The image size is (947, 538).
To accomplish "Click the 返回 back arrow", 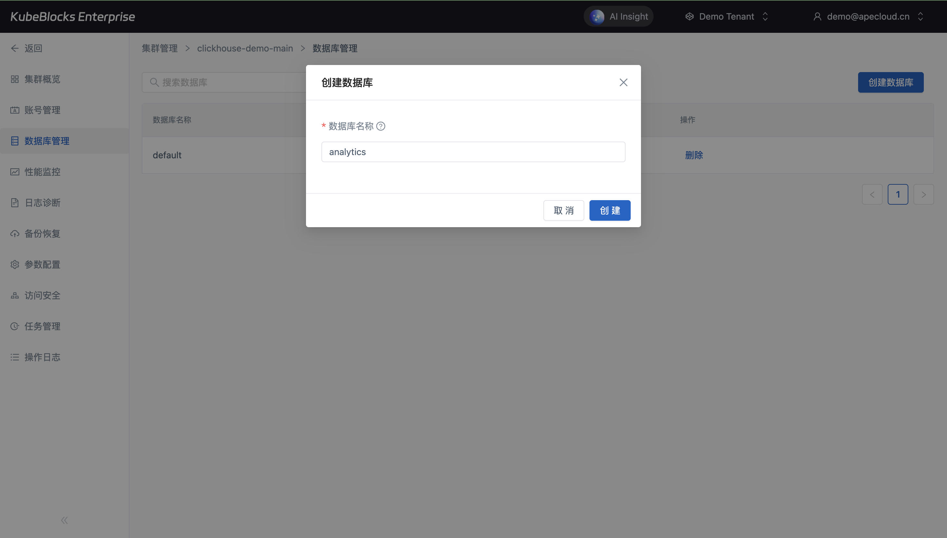I will [x=15, y=48].
